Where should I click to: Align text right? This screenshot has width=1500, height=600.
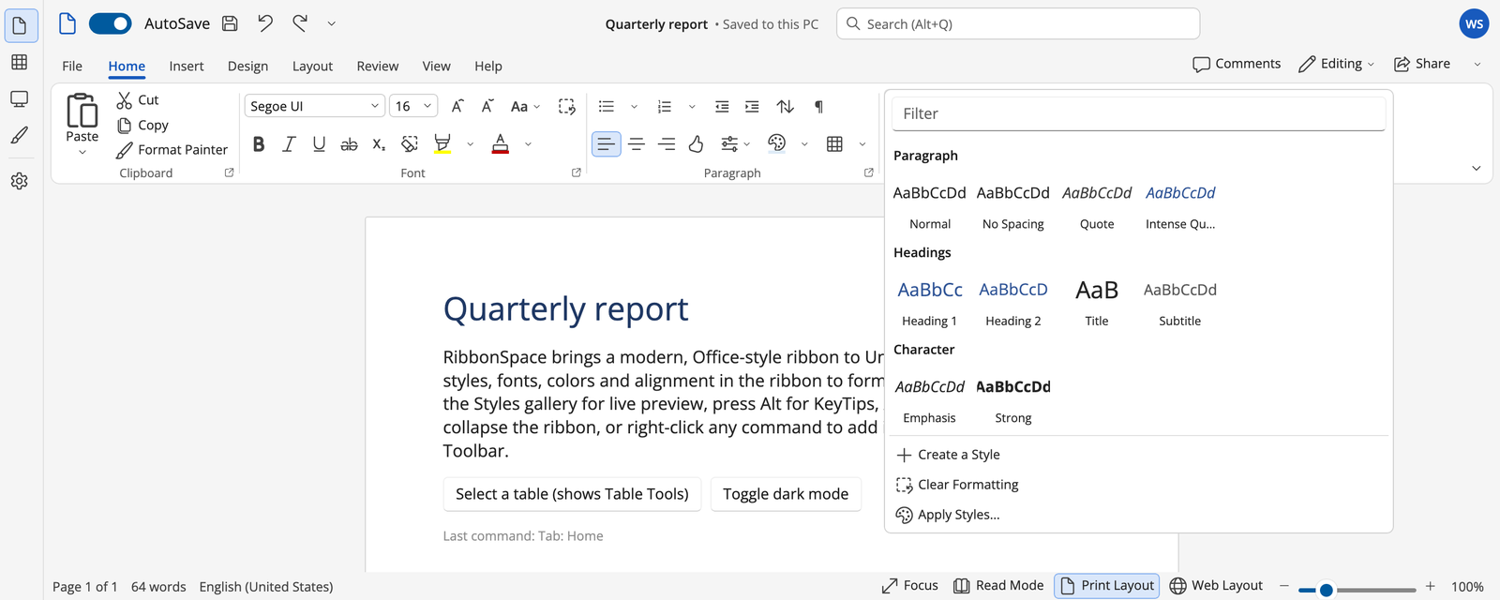click(667, 143)
